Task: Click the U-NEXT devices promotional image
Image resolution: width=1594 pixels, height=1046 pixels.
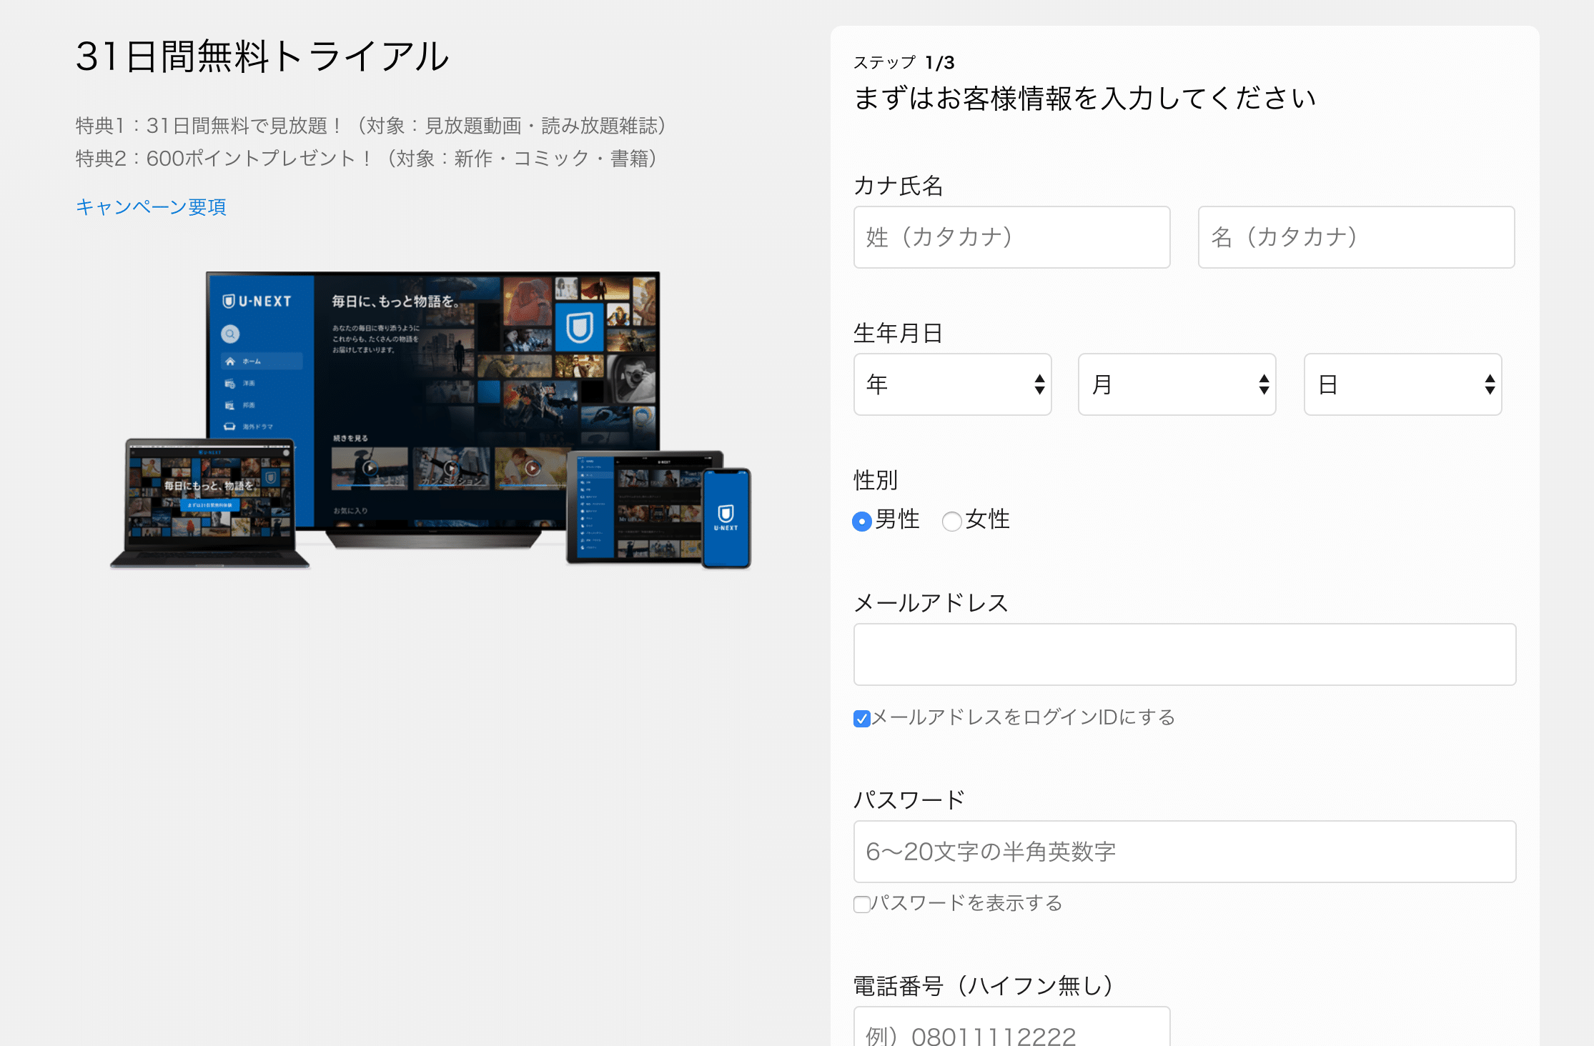Action: coord(430,420)
